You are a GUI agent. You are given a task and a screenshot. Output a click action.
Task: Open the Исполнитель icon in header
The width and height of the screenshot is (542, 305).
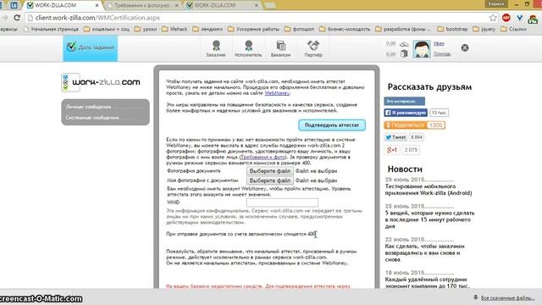(248, 48)
